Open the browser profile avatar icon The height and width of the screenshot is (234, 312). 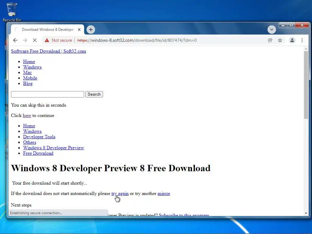click(x=292, y=40)
